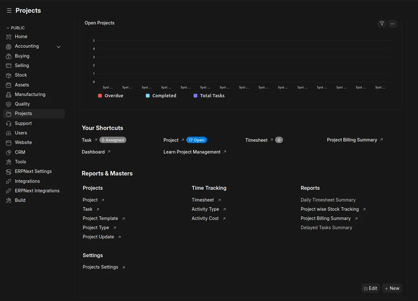The image size is (418, 301).
Task: Click the Quality sidebar icon
Action: [x=8, y=104]
